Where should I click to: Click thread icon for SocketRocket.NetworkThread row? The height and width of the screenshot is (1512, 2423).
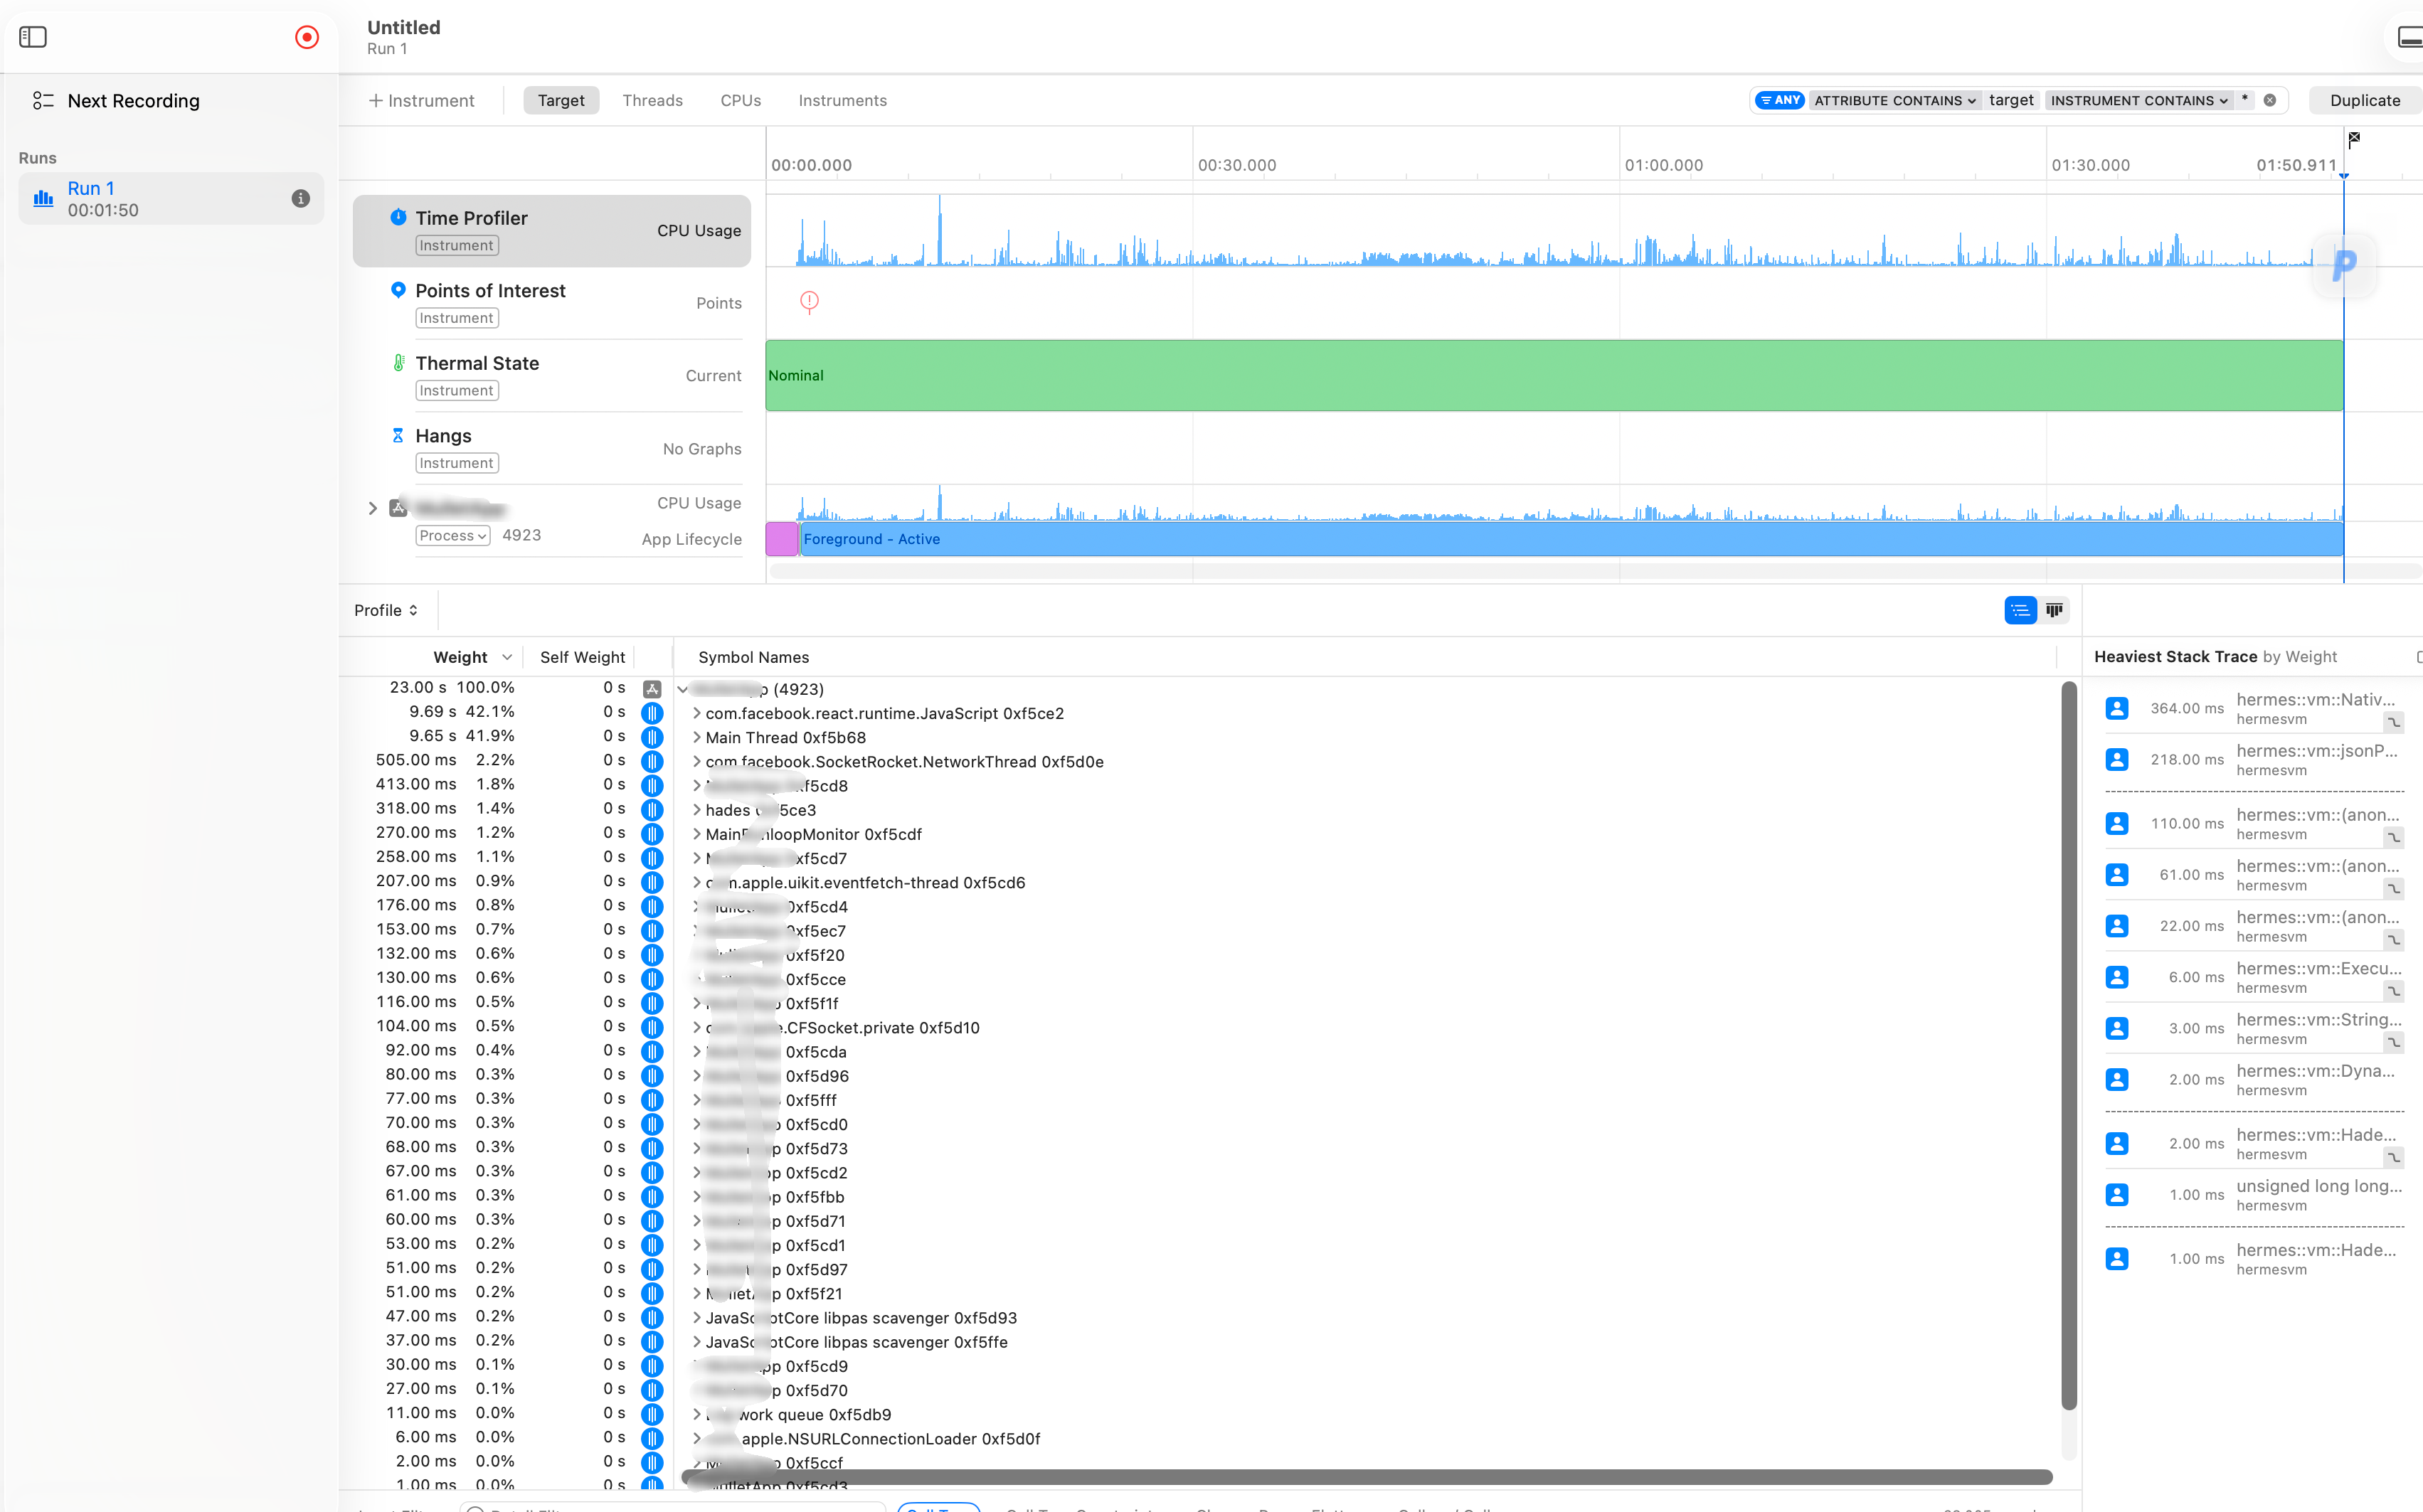652,762
